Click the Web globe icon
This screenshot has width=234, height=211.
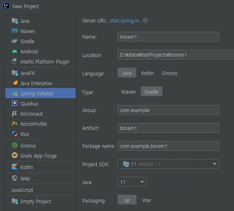[15, 178]
